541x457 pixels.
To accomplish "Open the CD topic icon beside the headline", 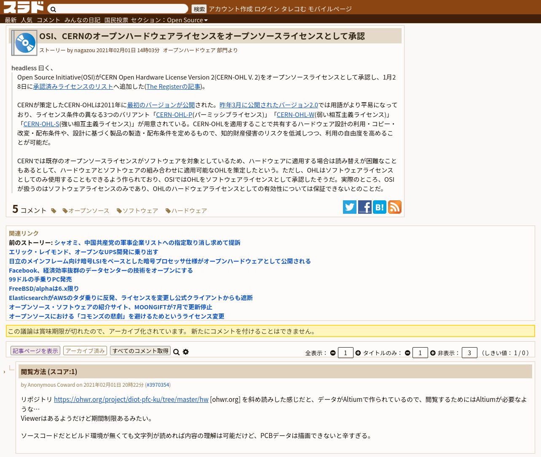I will coord(24,43).
